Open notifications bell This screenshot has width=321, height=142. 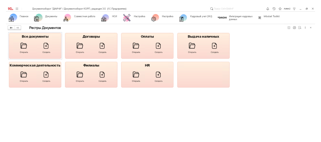(x=267, y=9)
